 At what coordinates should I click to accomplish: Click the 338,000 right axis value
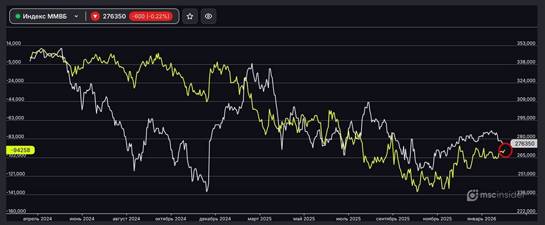[526, 62]
